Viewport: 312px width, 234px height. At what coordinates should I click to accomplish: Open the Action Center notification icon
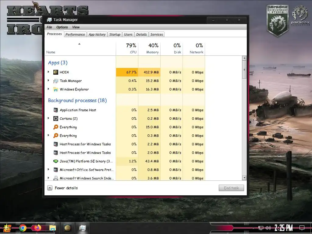(x=302, y=228)
